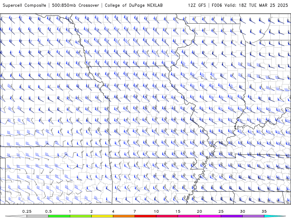Click the yellow-green swatch between 1 and 2

(x=81, y=216)
